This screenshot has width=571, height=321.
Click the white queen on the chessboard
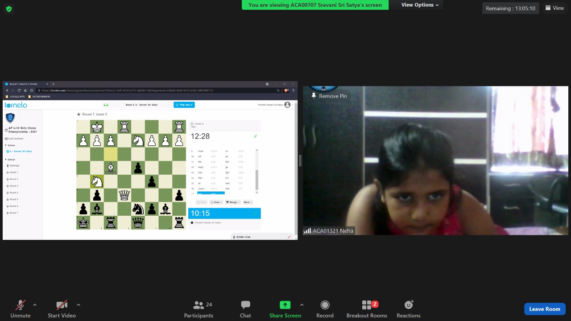coord(124,195)
